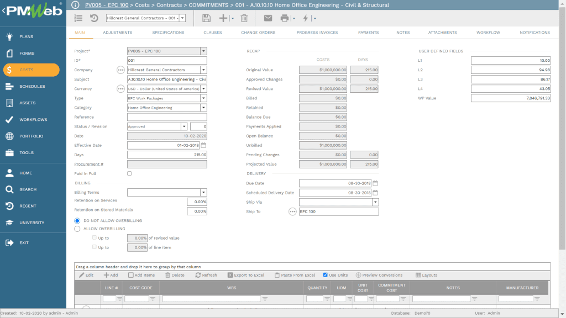Expand the Currency dropdown arrow

point(203,89)
